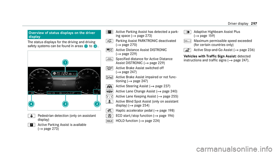Click the bold text Vehicles with Traffic Sign Assist
Image resolution: width=277 pixels, height=154 pixels.
[210, 56]
